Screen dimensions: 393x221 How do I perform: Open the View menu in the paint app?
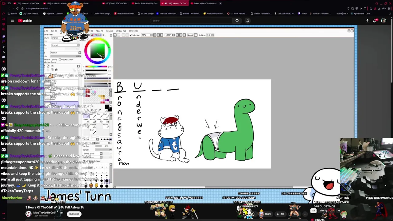pyautogui.click(x=109, y=31)
